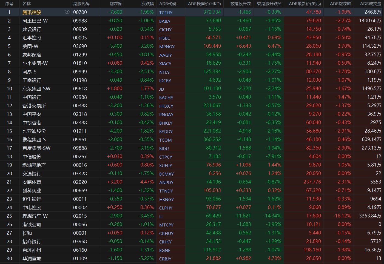The image size is (384, 264).
Task: Select HK stock code 03690
Action: (x=80, y=46)
